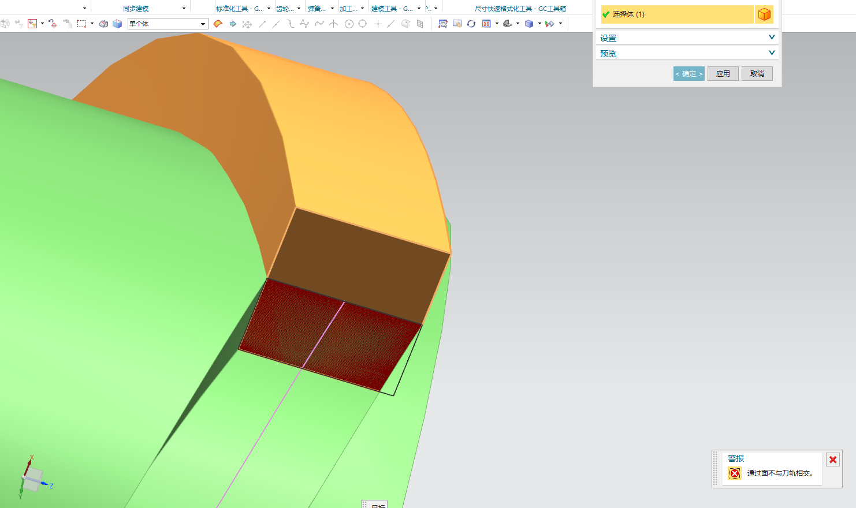Open dropdown after colored shapes icon

(560, 24)
